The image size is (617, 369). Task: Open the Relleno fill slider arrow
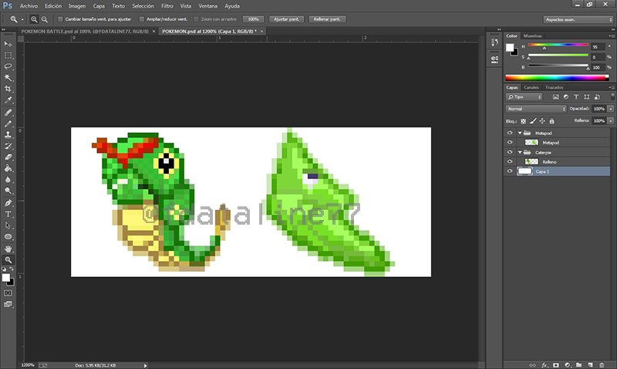click(x=611, y=121)
